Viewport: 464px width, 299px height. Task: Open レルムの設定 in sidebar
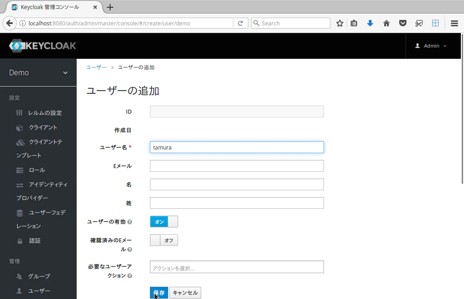tap(45, 113)
